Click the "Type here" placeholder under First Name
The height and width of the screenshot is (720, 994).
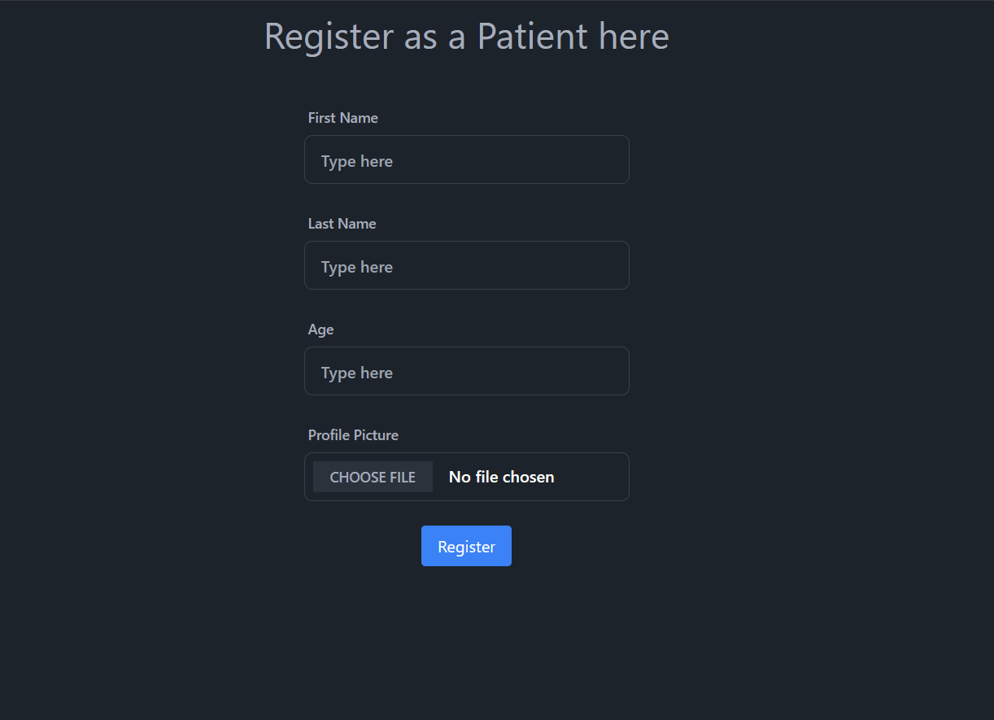tap(356, 161)
